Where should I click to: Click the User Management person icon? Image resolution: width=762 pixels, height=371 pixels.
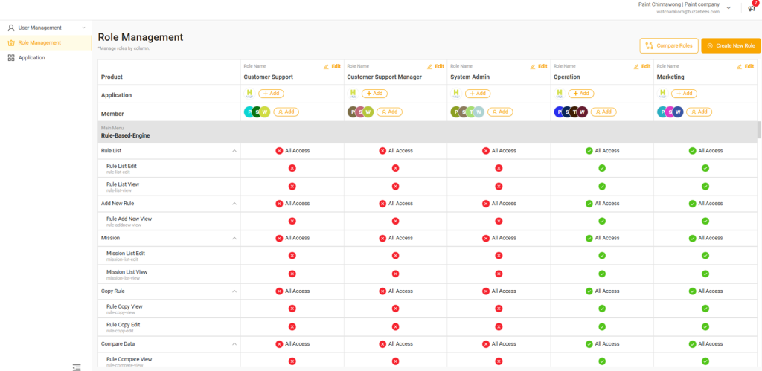[x=11, y=28]
